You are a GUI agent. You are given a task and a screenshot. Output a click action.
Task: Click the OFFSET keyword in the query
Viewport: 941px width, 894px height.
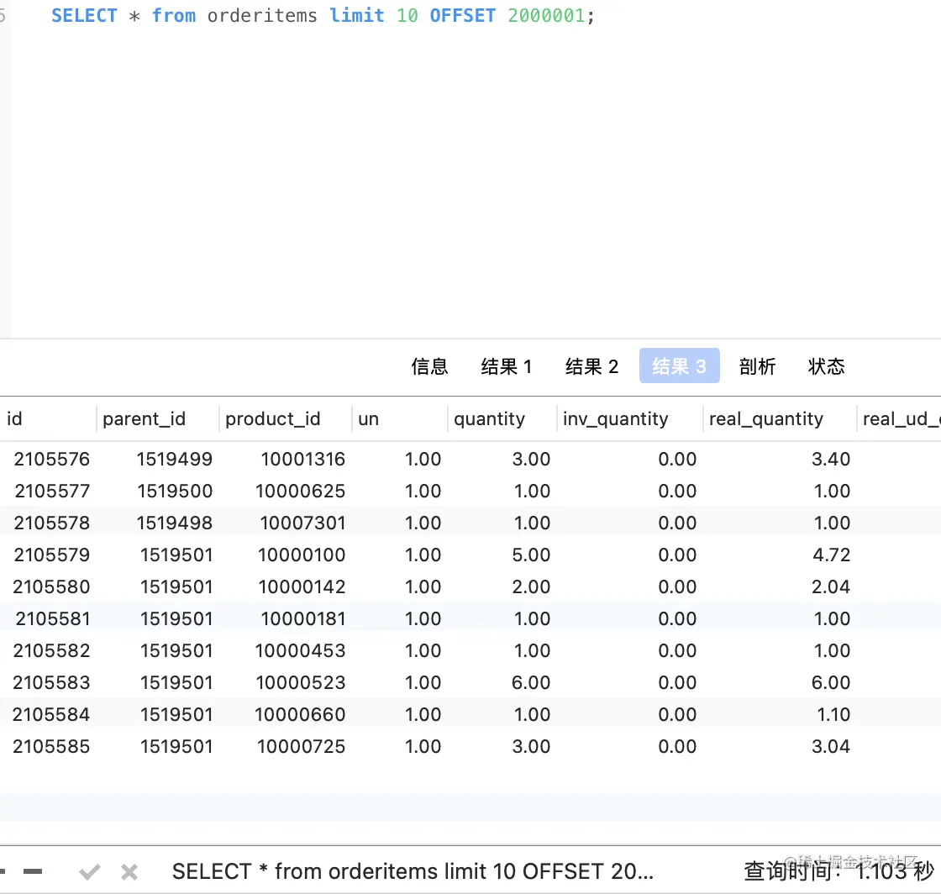(x=463, y=15)
